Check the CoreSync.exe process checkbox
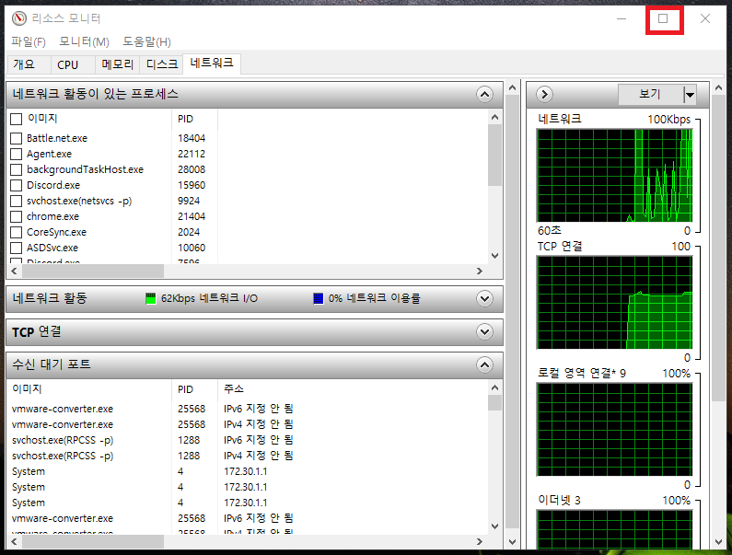The height and width of the screenshot is (555, 732). tap(17, 233)
